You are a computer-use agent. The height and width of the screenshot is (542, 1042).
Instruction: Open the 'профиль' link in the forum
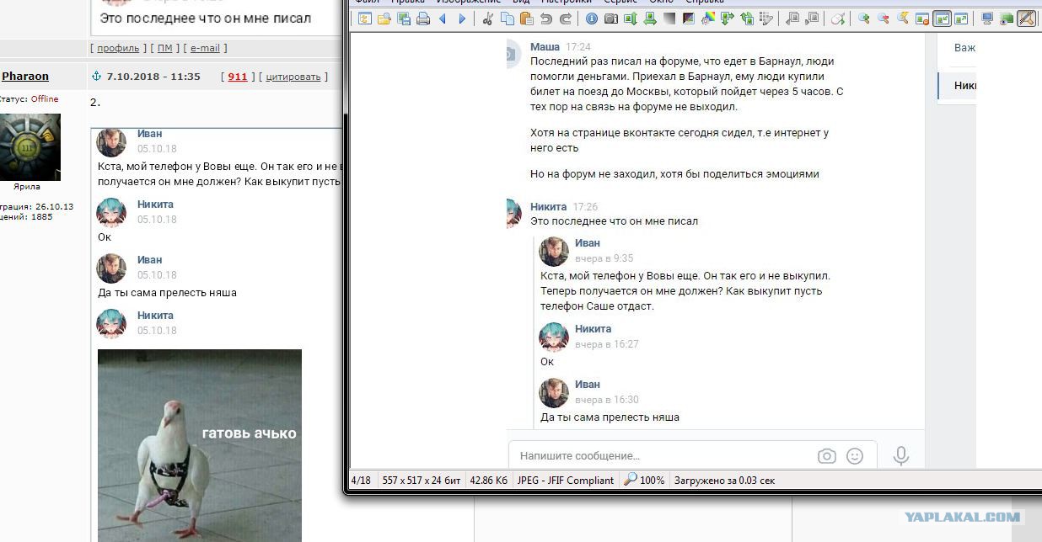118,48
